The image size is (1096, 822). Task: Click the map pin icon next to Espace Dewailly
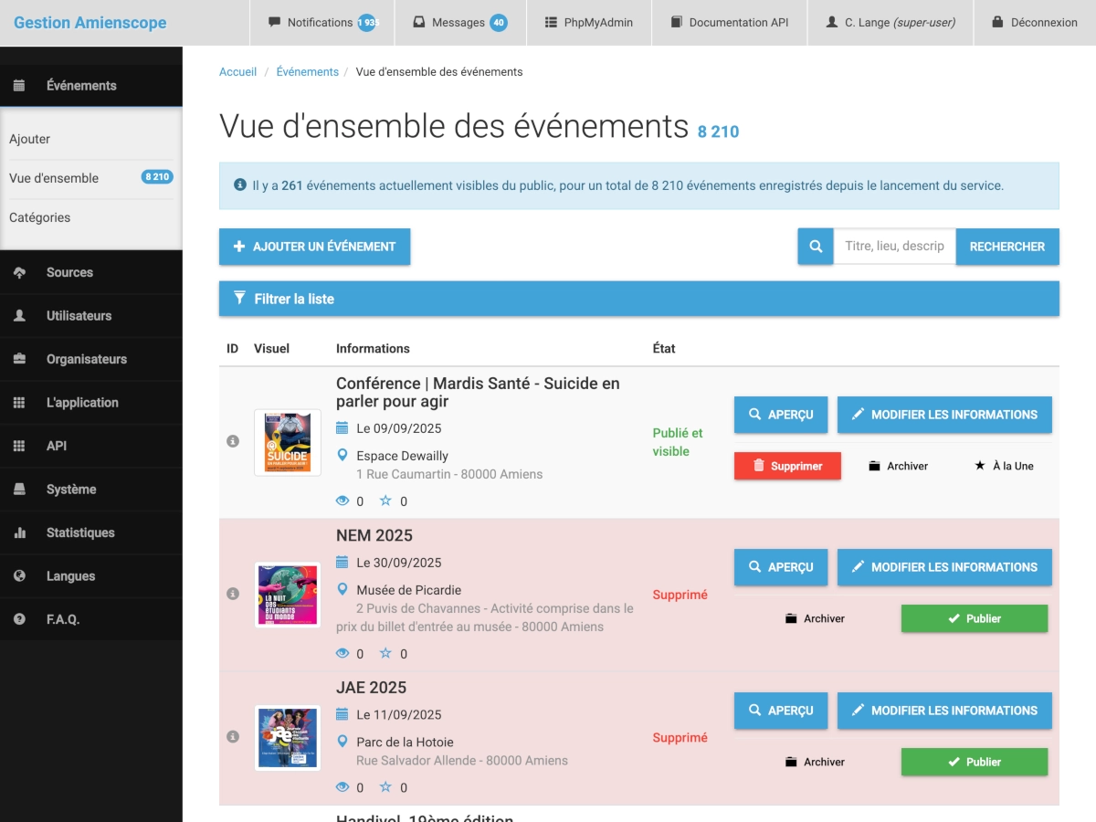pos(342,455)
